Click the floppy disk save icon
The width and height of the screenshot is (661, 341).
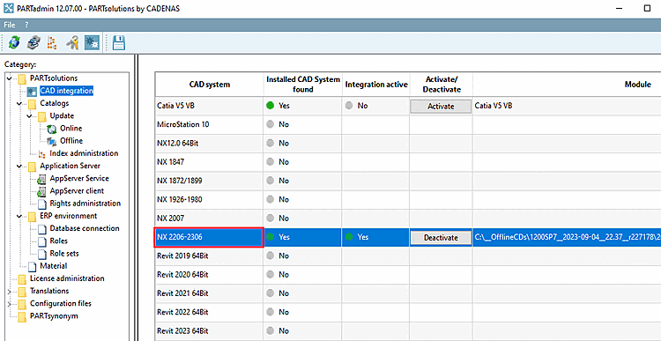click(119, 42)
